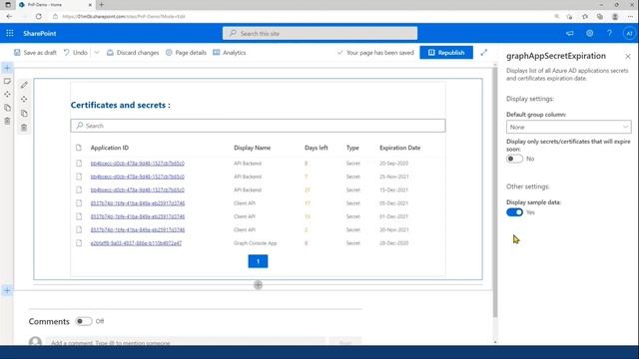
Task: Click the Search this site box
Action: pyautogui.click(x=319, y=33)
